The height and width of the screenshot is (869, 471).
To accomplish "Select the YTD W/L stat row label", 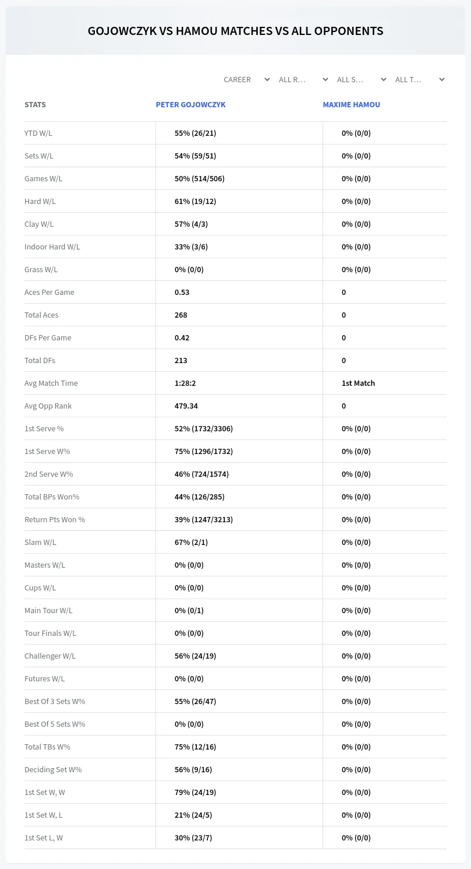I will click(x=38, y=133).
